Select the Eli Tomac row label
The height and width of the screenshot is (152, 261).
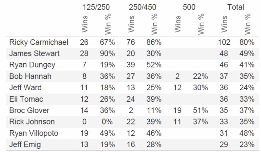tap(26, 99)
